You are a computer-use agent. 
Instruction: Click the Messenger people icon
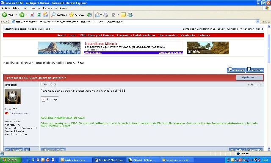130,15
